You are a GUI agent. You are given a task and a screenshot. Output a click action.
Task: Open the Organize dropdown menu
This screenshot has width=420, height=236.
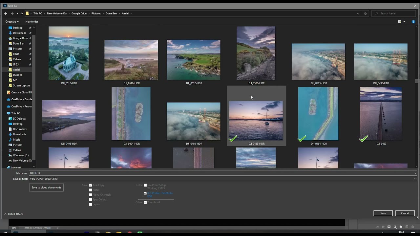(12, 22)
